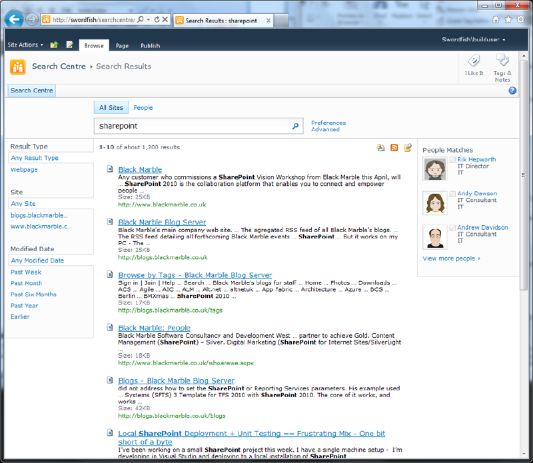The height and width of the screenshot is (463, 533).
Task: Open Rik Hepworth's profile thumbnail
Action: (435, 169)
